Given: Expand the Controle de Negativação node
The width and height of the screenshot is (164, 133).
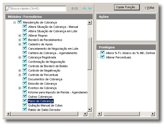Looking at the screenshot, I should click(x=20, y=70).
